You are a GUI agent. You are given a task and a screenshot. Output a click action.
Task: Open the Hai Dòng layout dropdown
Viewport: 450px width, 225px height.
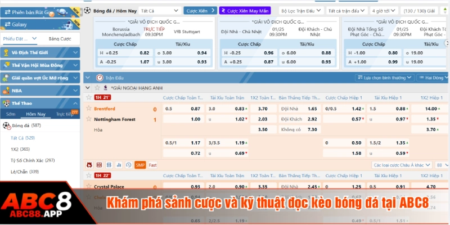tap(433, 78)
